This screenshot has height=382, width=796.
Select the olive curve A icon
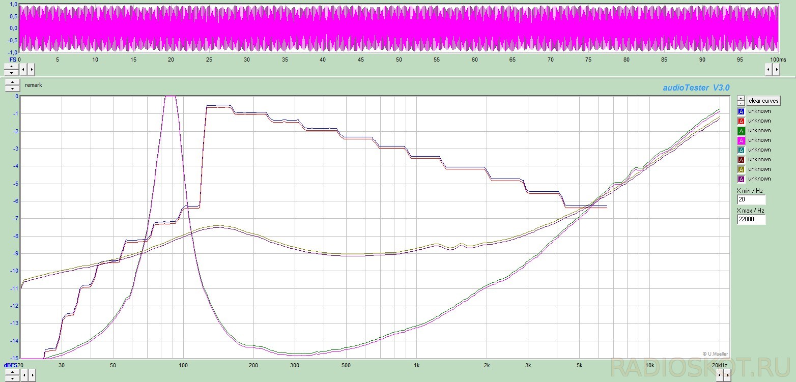pos(741,169)
